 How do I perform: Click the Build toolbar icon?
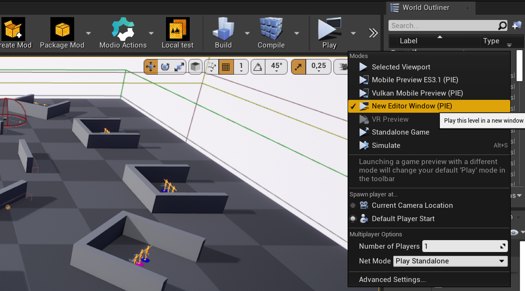coord(223,29)
